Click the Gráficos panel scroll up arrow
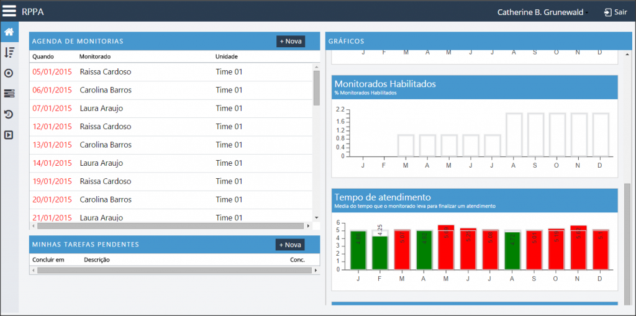636x316 pixels. coord(627,55)
